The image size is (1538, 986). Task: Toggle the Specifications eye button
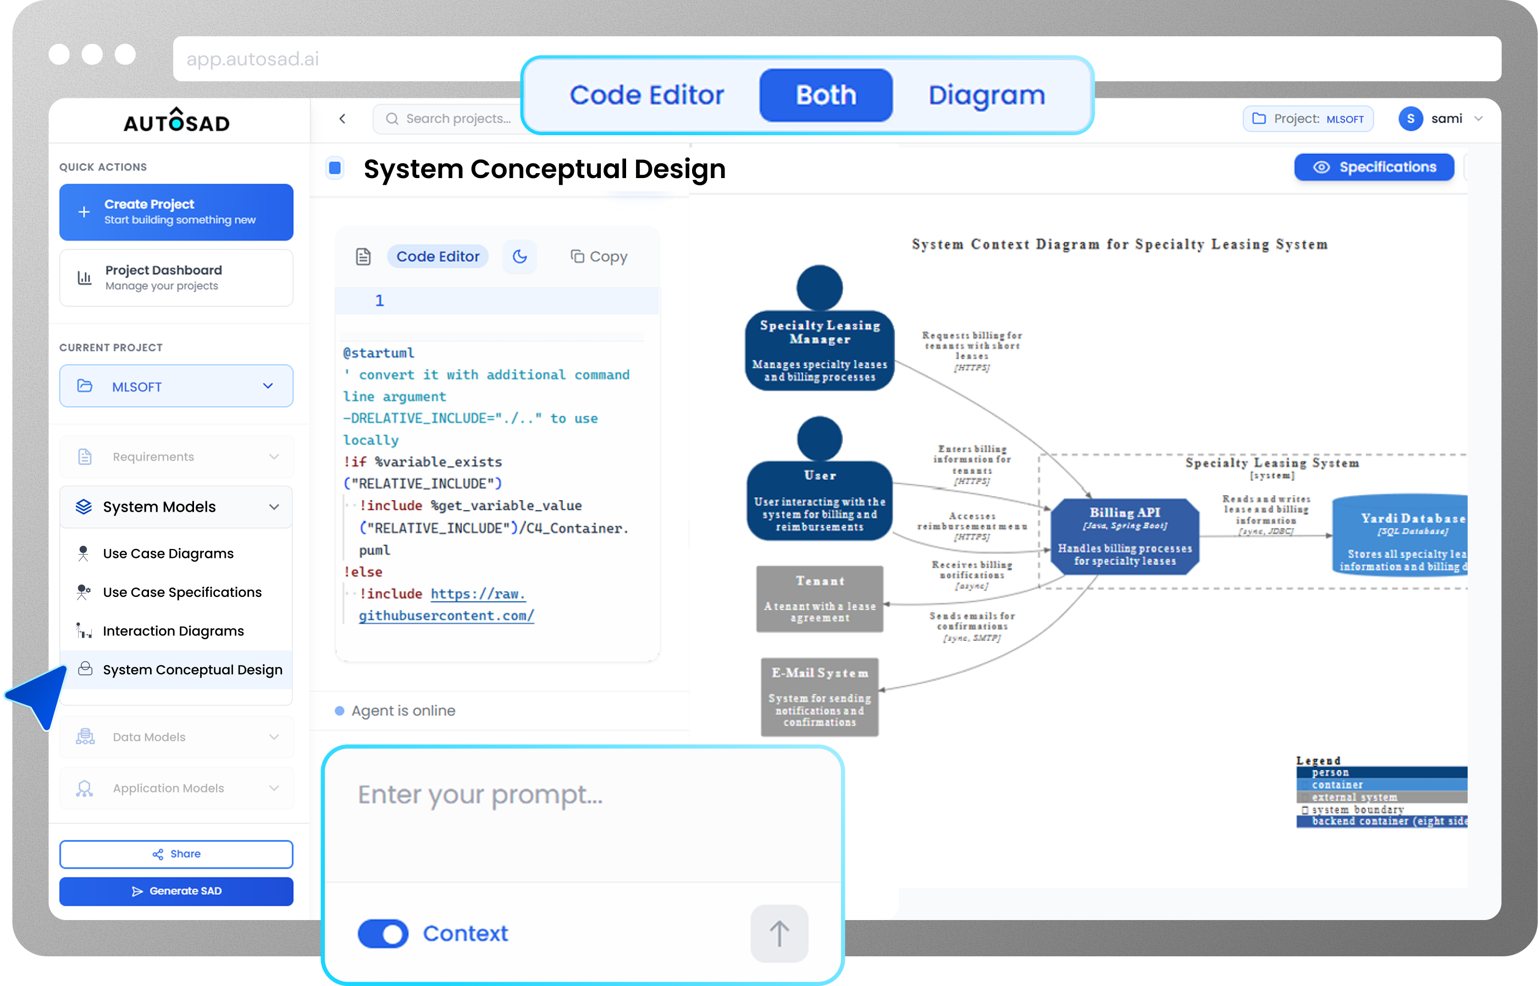click(x=1374, y=167)
